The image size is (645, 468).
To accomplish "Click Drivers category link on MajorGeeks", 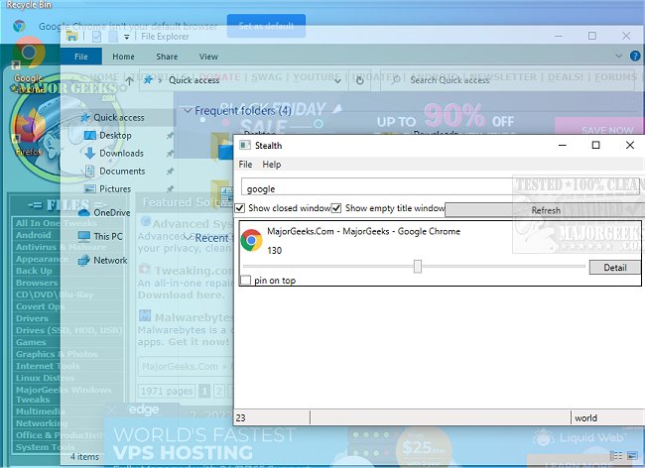I will [x=32, y=318].
